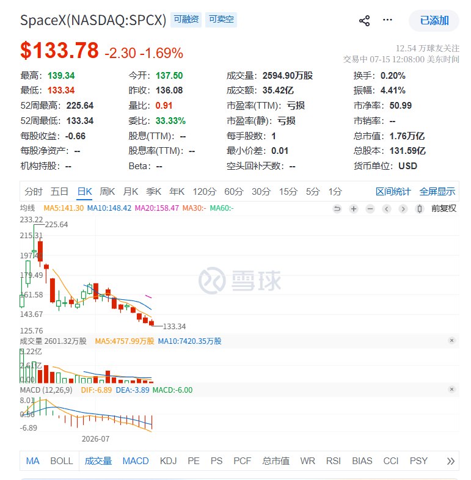Zoom out chart with minus icon
The height and width of the screenshot is (480, 471).
tap(370, 209)
